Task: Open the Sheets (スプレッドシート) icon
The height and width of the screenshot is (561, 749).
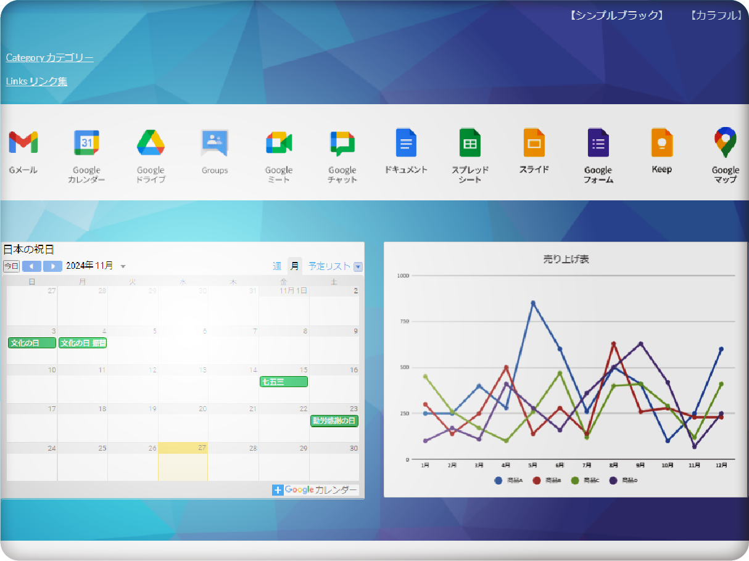Action: coord(470,142)
